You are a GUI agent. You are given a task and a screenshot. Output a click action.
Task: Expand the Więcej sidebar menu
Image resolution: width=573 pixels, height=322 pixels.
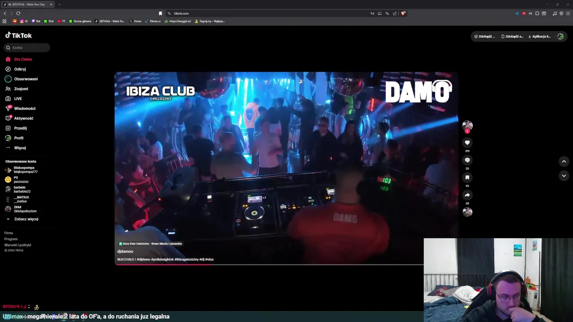coord(16,148)
